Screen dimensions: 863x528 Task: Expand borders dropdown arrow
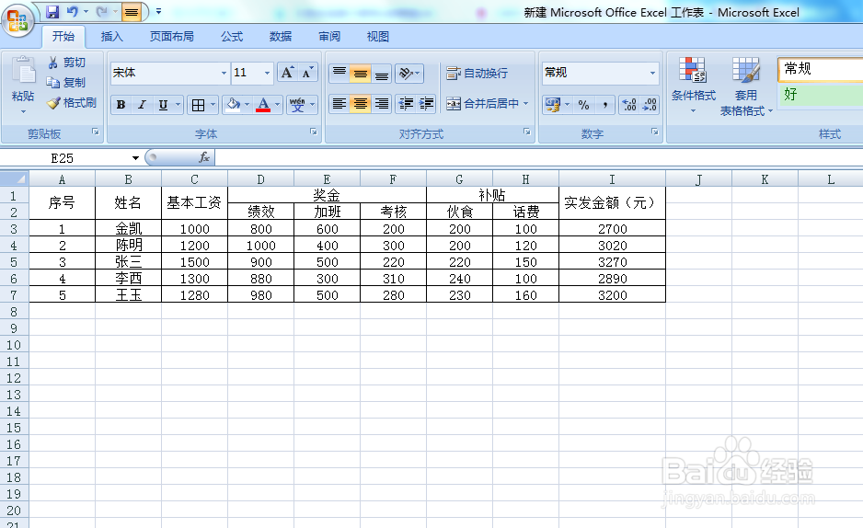pyautogui.click(x=213, y=105)
